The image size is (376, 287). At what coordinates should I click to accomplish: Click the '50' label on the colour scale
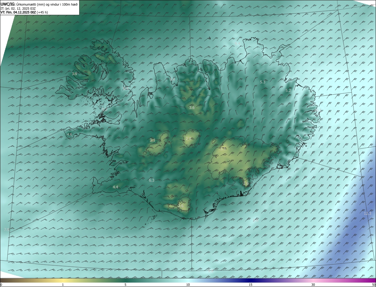click(x=374, y=285)
